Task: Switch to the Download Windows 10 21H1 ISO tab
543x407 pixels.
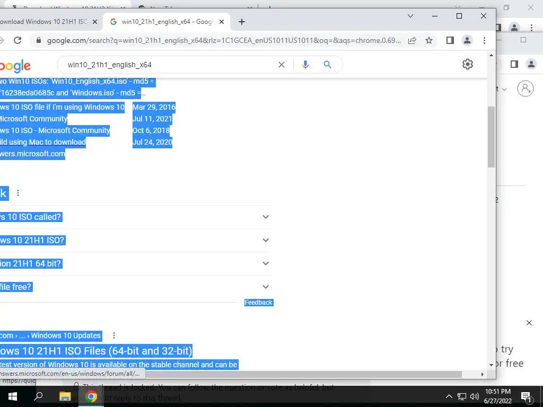Action: (43, 22)
